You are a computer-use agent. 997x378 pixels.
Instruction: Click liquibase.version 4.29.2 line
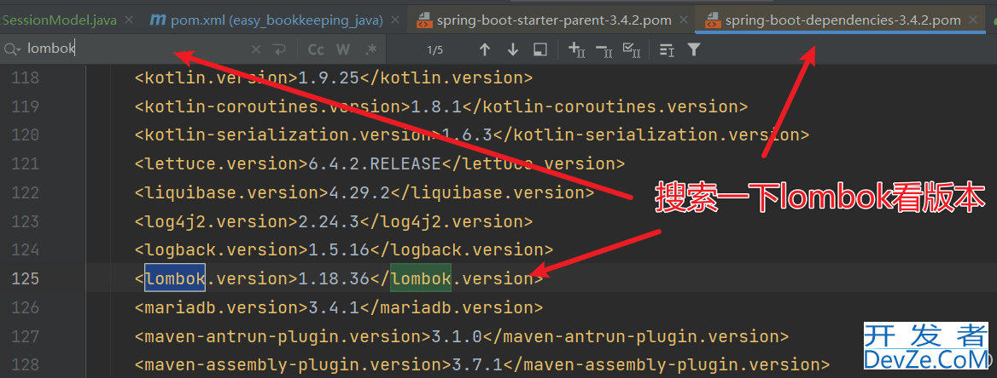coord(364,192)
